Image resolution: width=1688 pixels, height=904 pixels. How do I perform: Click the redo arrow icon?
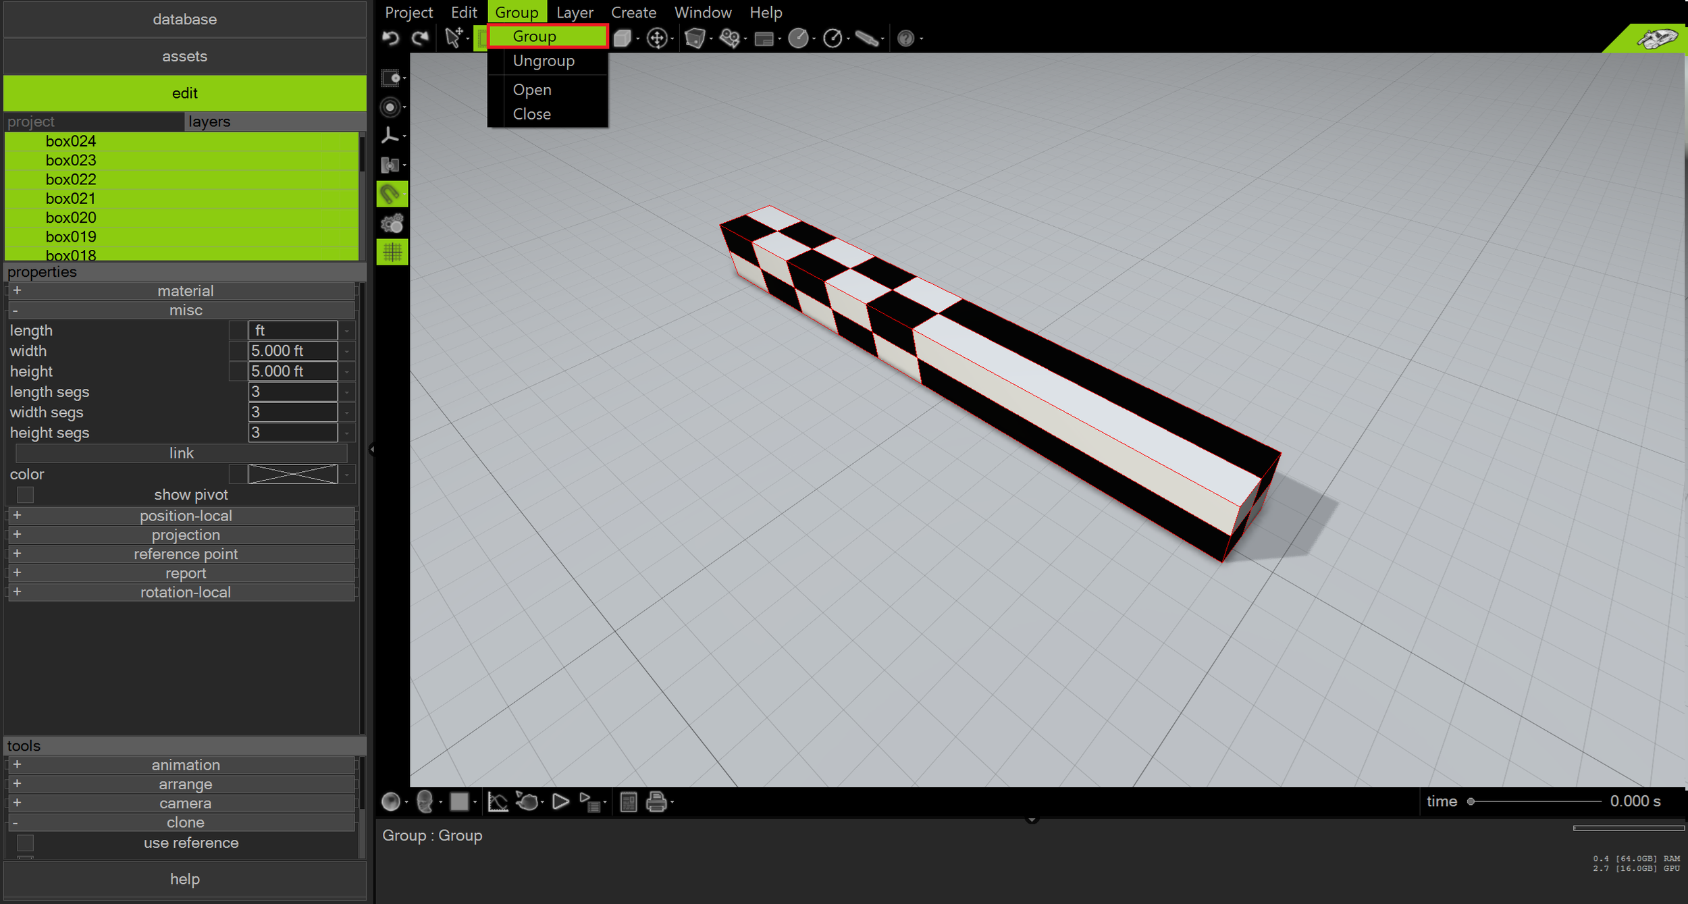point(421,38)
